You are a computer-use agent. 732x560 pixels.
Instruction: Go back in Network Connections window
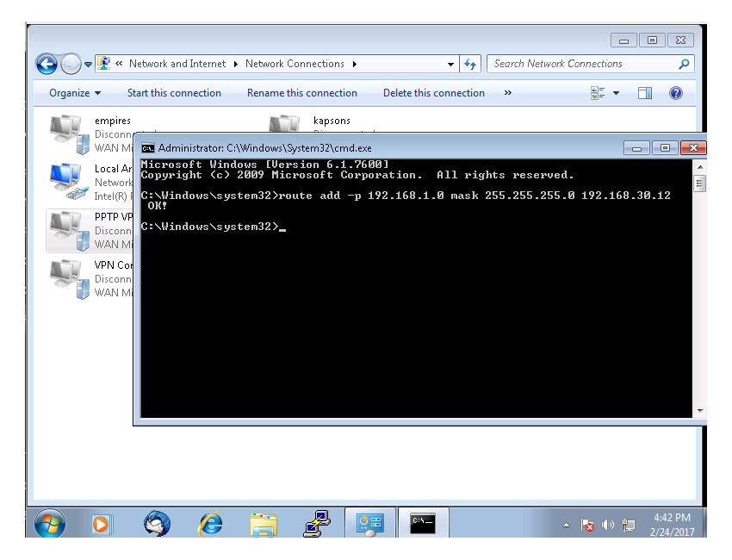point(47,64)
